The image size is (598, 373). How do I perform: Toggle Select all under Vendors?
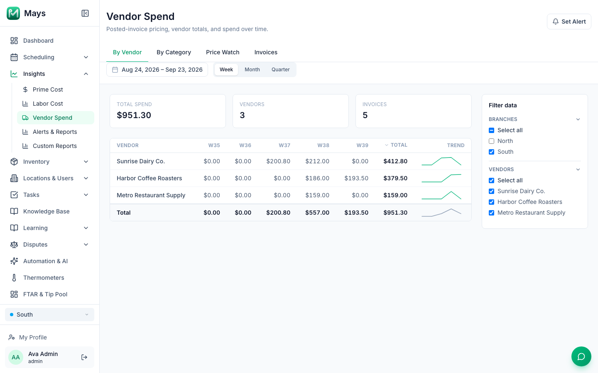point(491,180)
